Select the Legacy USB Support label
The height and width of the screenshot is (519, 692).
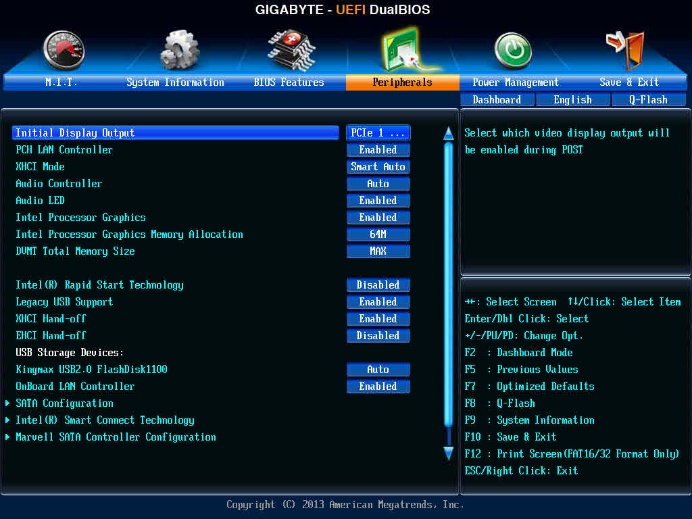pyautogui.click(x=64, y=302)
